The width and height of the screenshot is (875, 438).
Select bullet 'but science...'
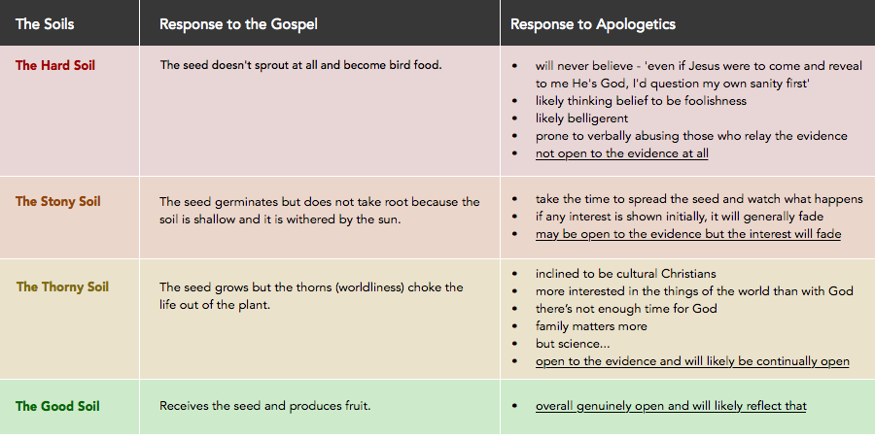[573, 343]
